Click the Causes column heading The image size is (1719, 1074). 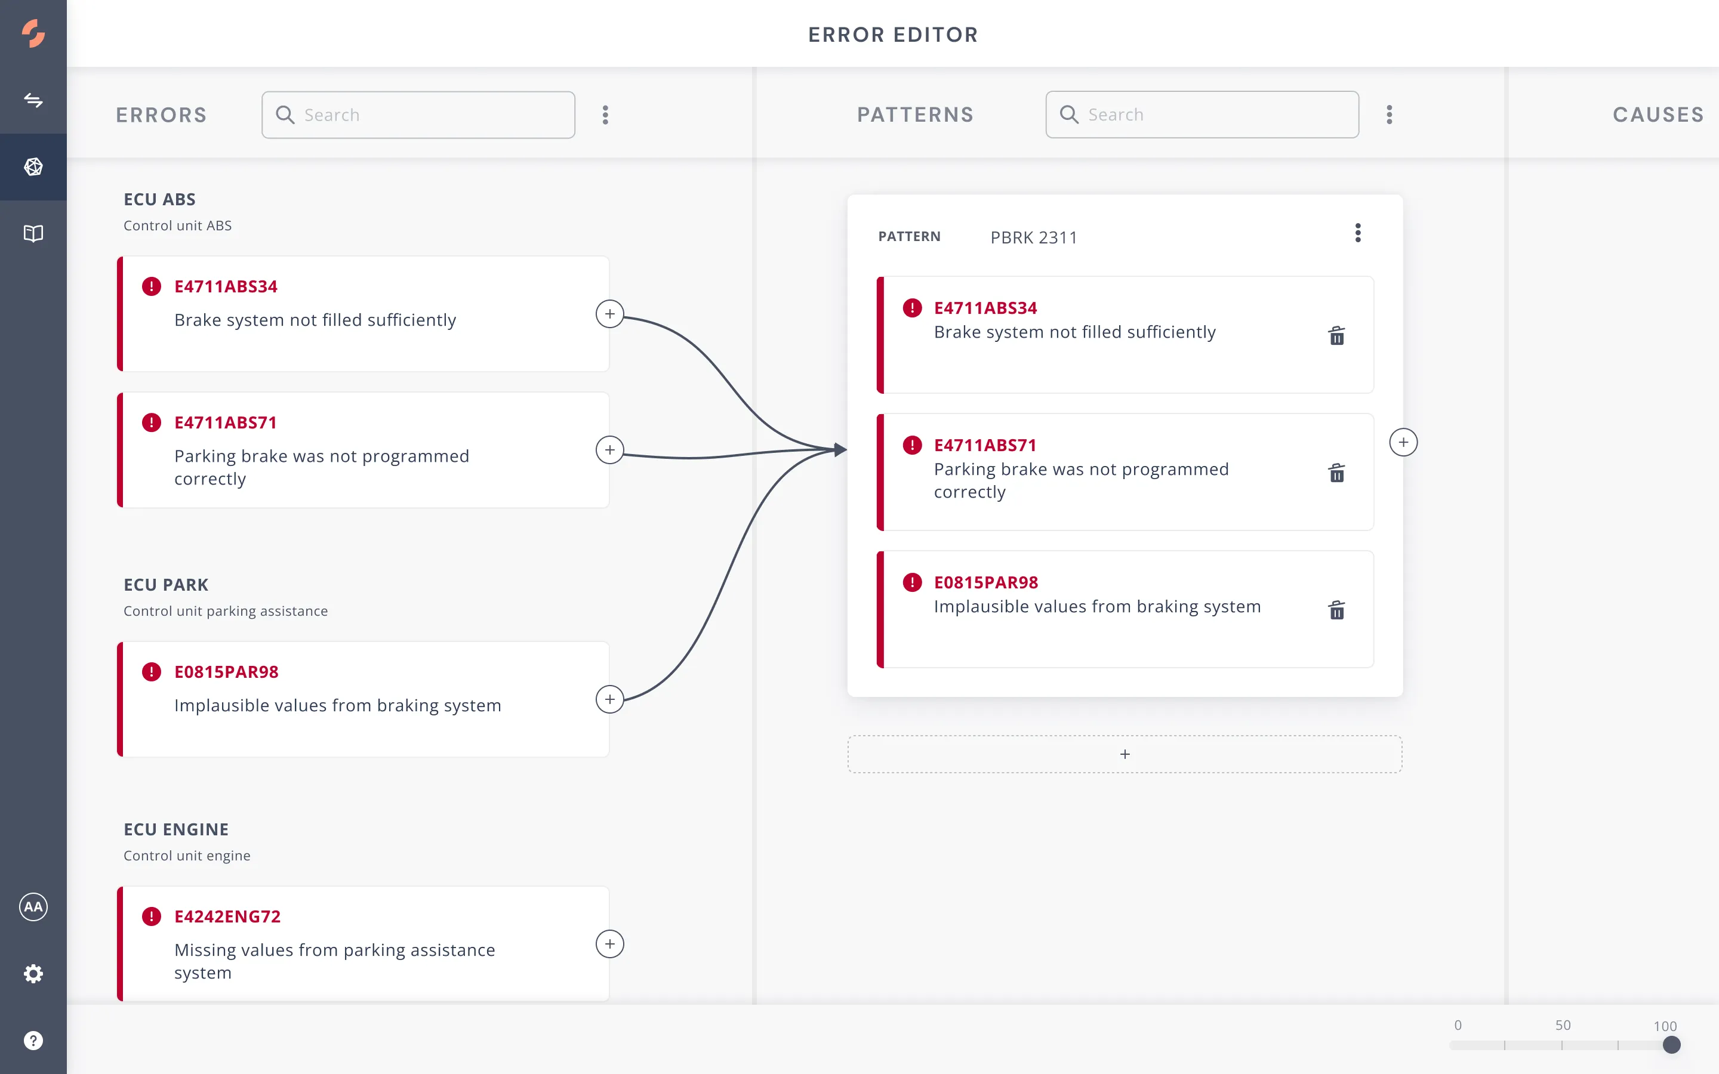tap(1658, 115)
